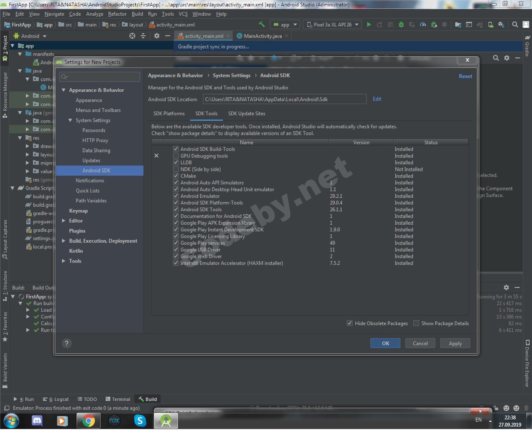This screenshot has width=532, height=430.
Task: Hide the Project panel with the minus icon
Action: (168, 36)
